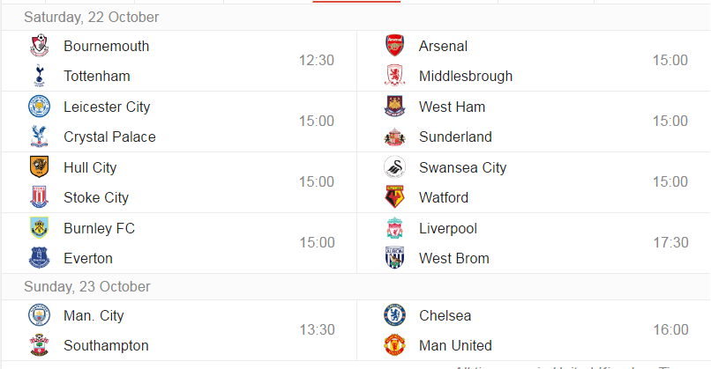This screenshot has width=711, height=369.
Task: Click the Bournemouth club crest
Action: [x=40, y=46]
